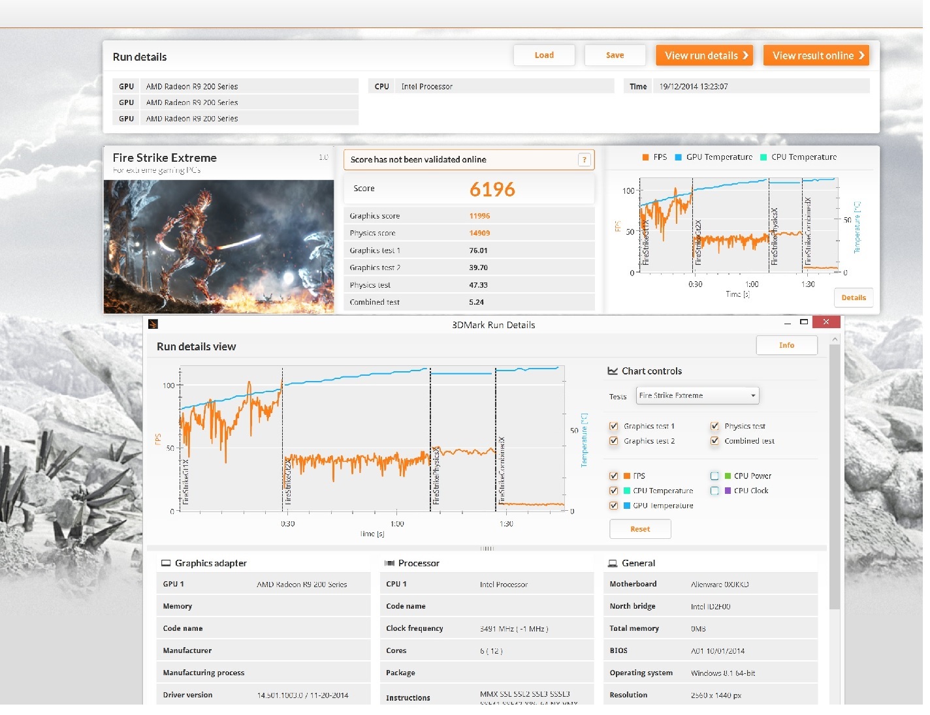The width and height of the screenshot is (930, 715).
Task: Click the Graphics adapter monitor icon
Action: (166, 563)
